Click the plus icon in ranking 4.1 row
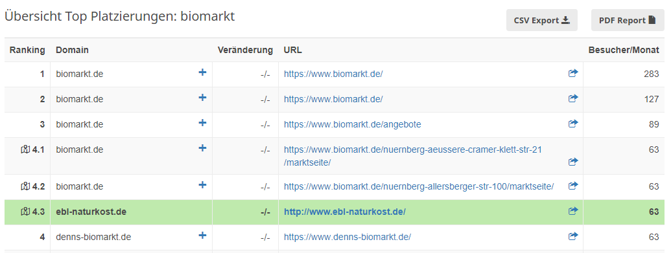This screenshot has width=671, height=253. coord(202,148)
